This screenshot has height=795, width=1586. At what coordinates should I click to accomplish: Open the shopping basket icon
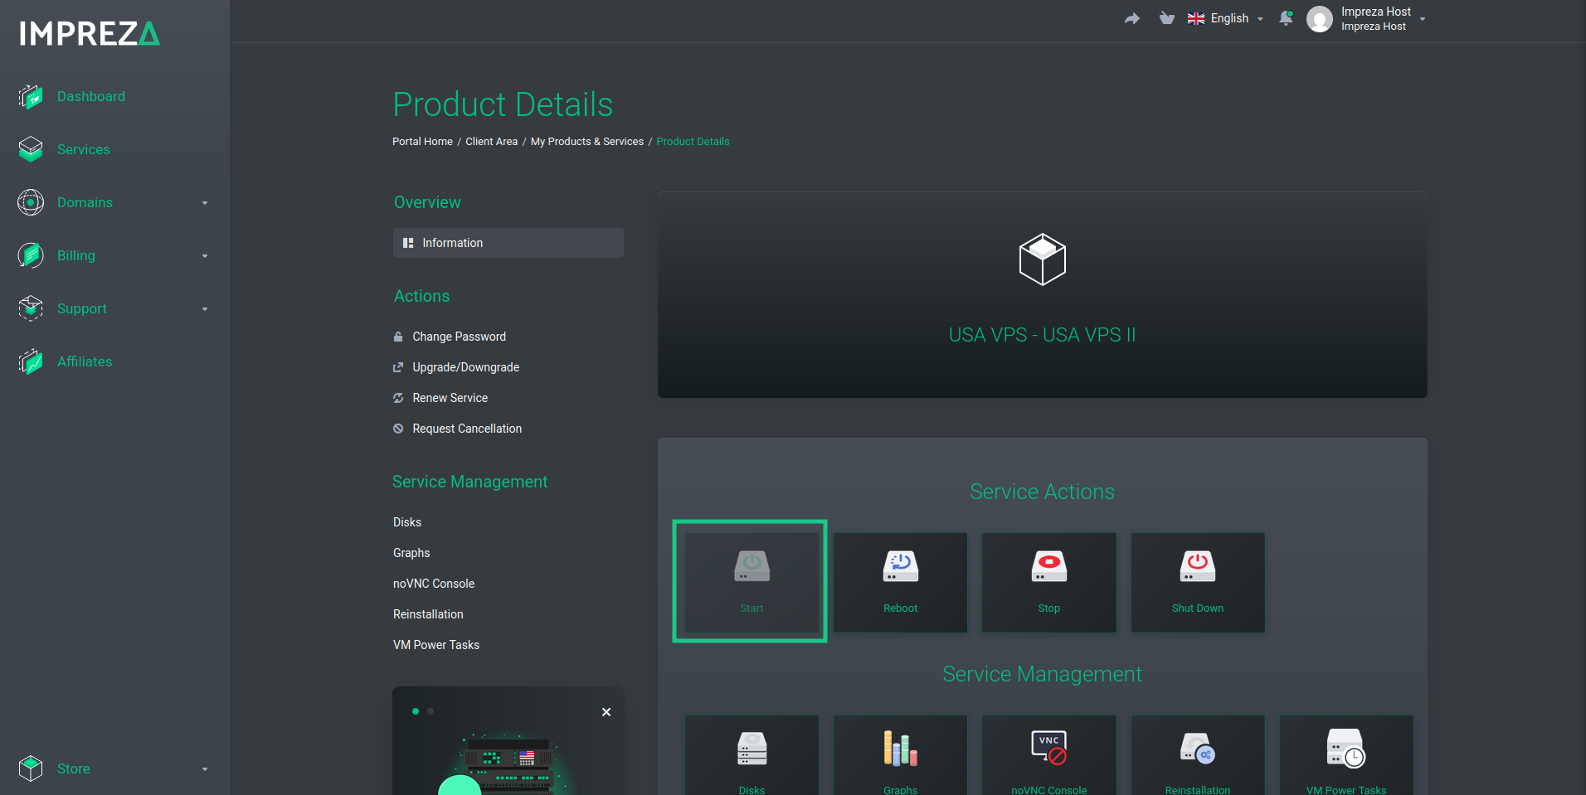1167,18
